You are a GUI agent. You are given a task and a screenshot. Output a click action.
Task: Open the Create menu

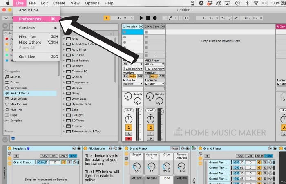click(x=59, y=3)
